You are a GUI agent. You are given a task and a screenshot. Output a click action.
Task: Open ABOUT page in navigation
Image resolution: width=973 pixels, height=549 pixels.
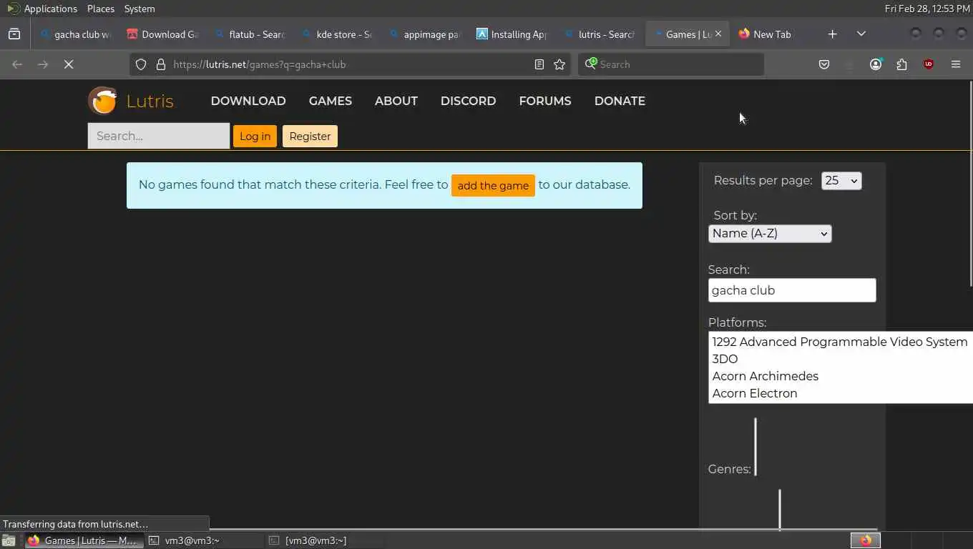click(x=396, y=101)
